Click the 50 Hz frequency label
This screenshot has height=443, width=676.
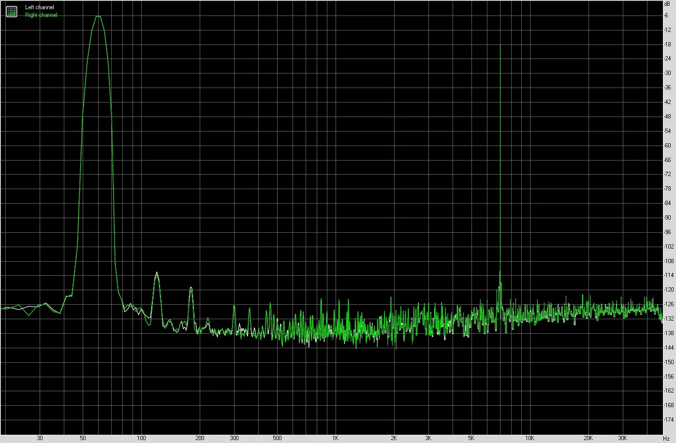click(x=83, y=438)
